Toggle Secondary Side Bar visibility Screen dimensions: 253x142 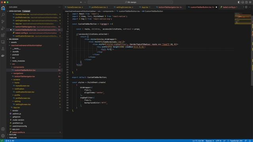click(x=246, y=2)
